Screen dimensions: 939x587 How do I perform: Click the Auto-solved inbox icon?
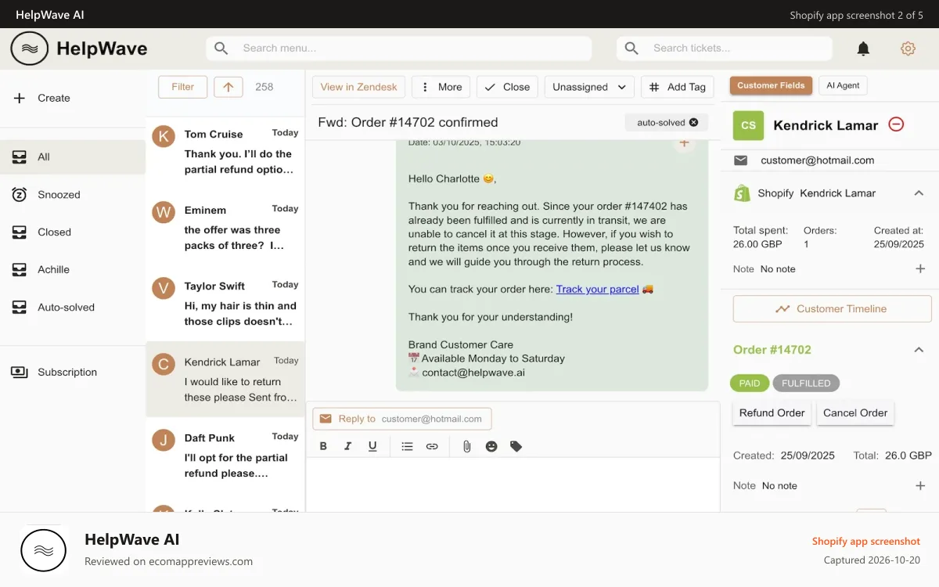pos(20,307)
